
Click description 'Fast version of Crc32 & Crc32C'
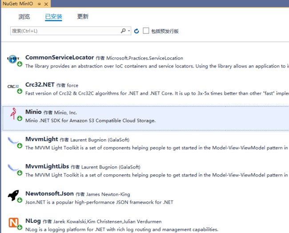157,93
